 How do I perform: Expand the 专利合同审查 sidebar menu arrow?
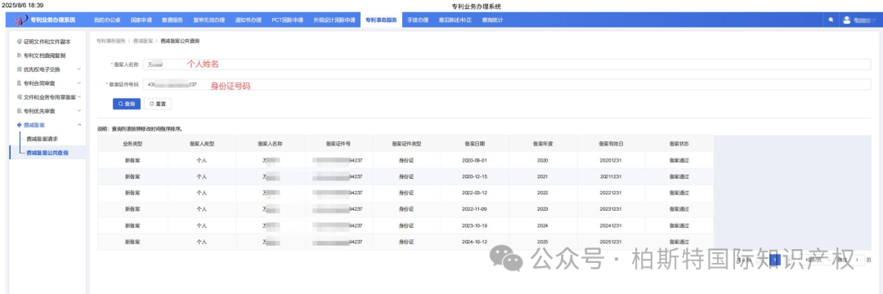click(78, 83)
